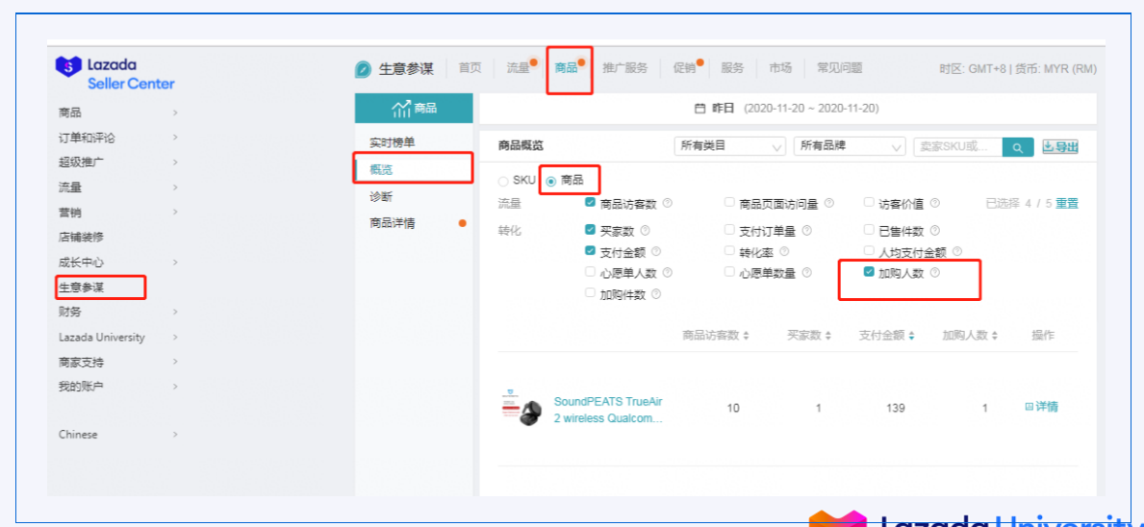The image size is (1144, 527).
Task: Check the 转化率 checkbox
Action: click(729, 251)
